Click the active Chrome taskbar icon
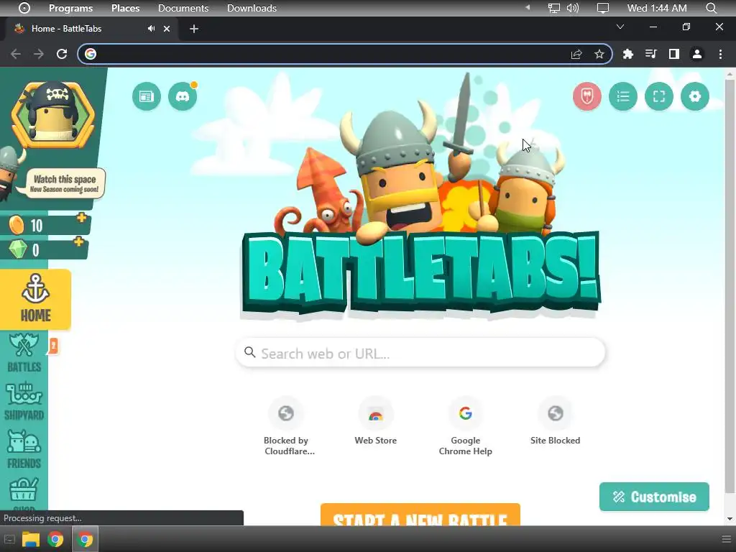This screenshot has width=736, height=552. (x=85, y=539)
